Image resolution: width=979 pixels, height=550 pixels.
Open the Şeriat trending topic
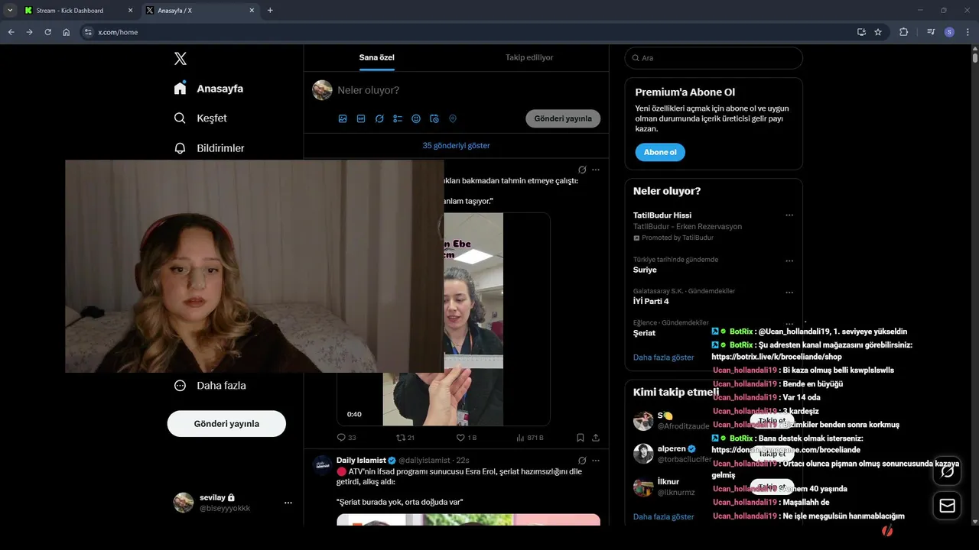click(644, 333)
